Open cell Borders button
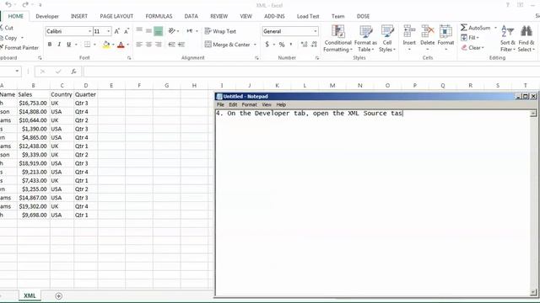 [88, 45]
